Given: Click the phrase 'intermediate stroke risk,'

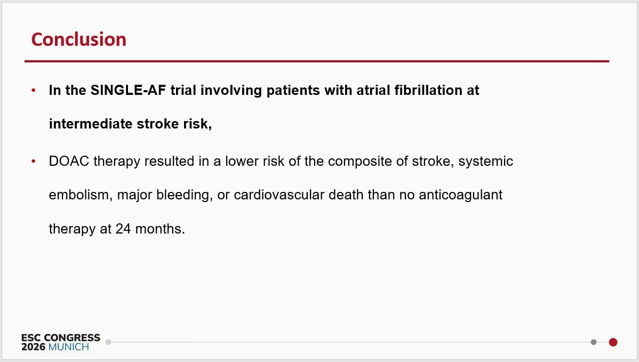Looking at the screenshot, I should point(130,123).
